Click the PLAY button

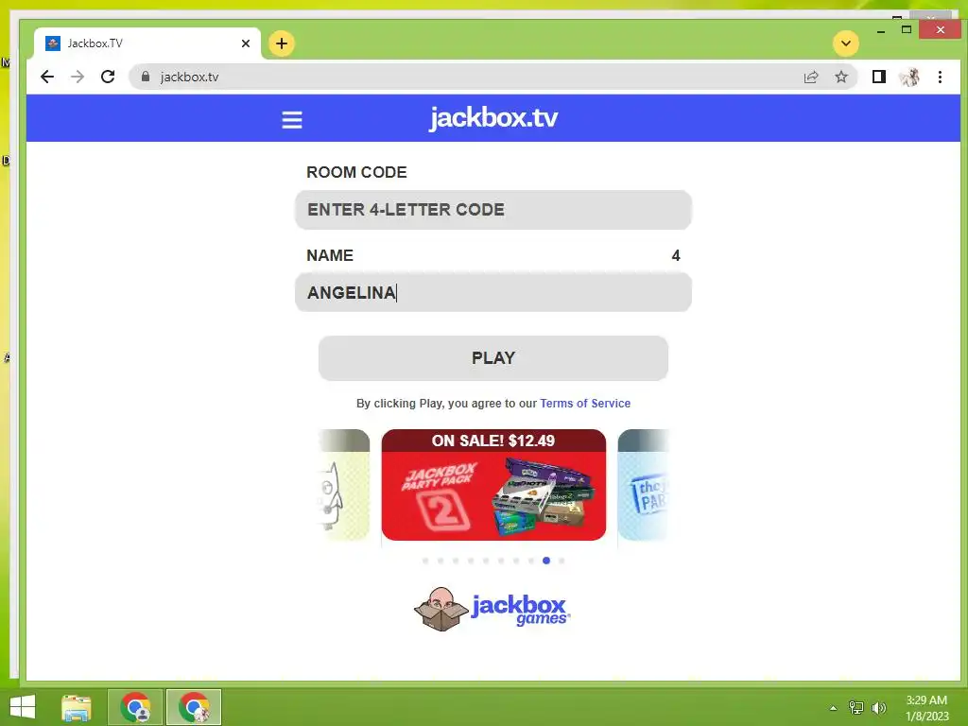493,358
